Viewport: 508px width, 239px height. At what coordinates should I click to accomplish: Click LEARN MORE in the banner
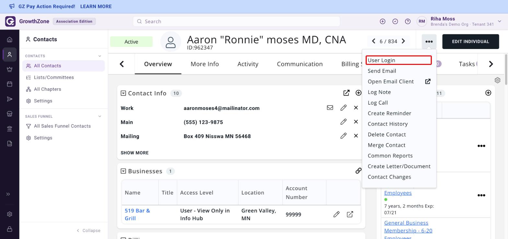pos(96,6)
